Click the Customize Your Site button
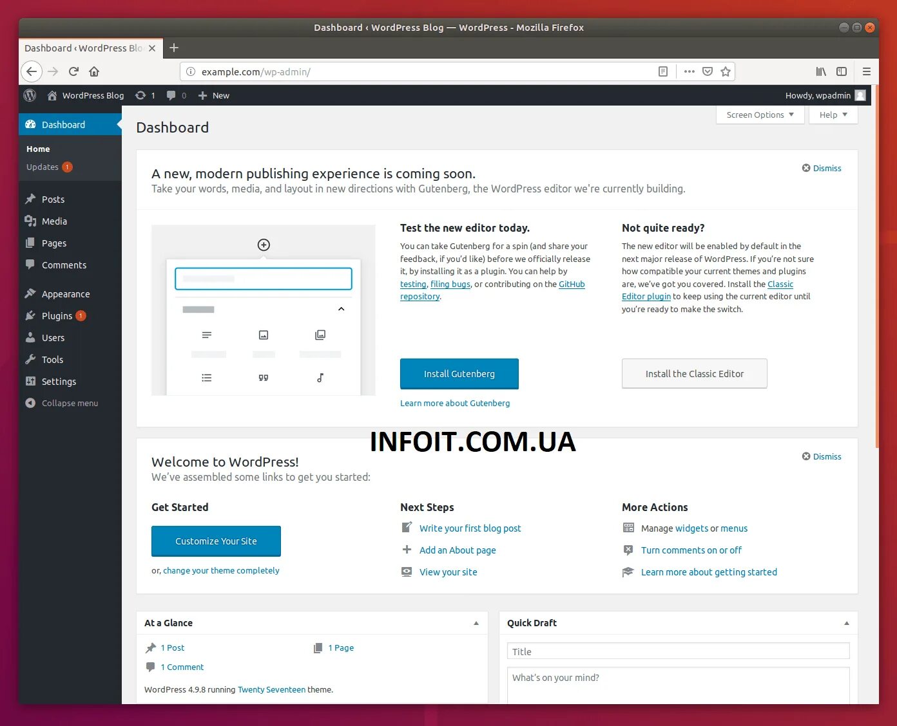The width and height of the screenshot is (897, 726). (216, 541)
